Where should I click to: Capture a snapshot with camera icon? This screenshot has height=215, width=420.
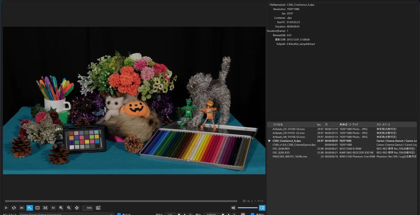click(98, 208)
